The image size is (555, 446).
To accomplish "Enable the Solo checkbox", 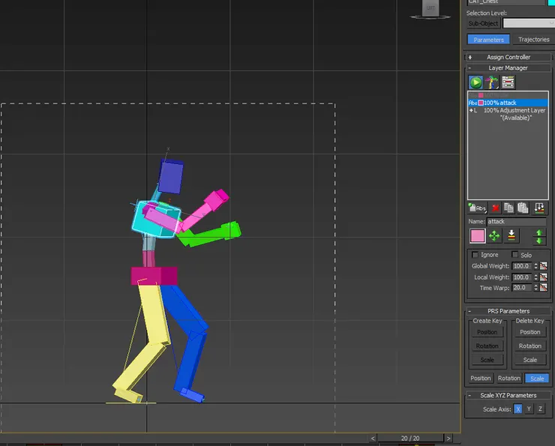I will (514, 255).
